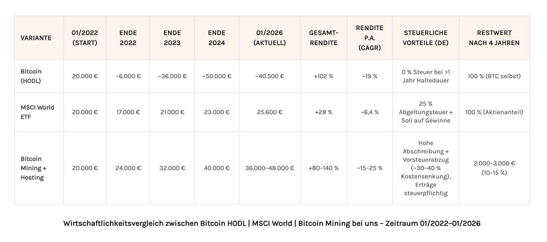Select the ~40.500 € cell

pos(269,76)
